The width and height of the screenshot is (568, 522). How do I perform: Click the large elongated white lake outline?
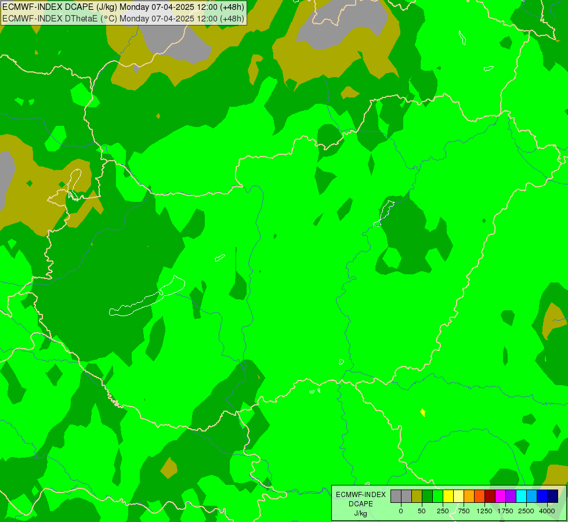147,297
